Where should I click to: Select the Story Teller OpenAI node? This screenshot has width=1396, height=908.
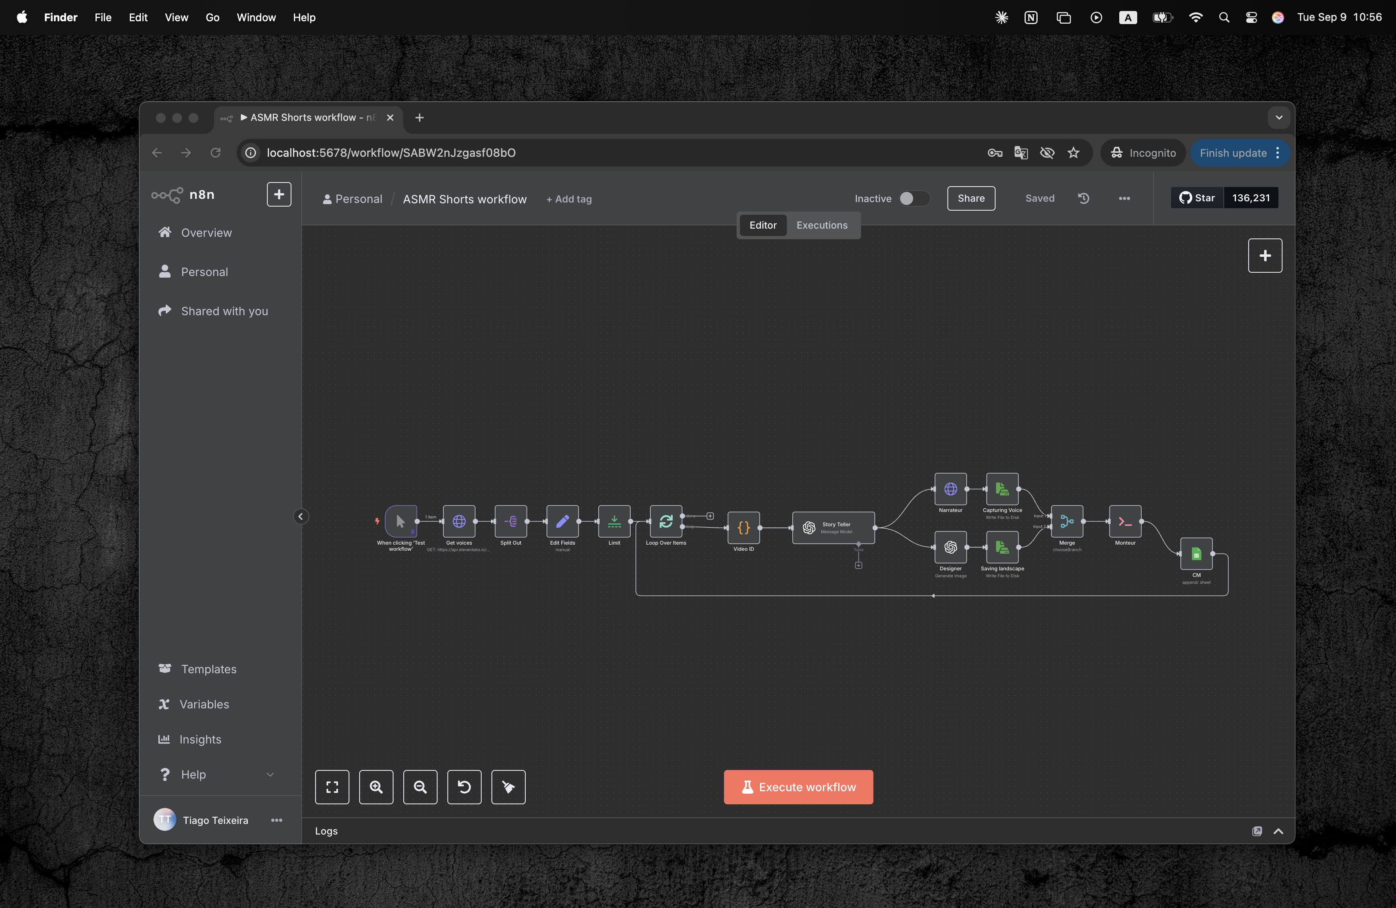pyautogui.click(x=833, y=527)
